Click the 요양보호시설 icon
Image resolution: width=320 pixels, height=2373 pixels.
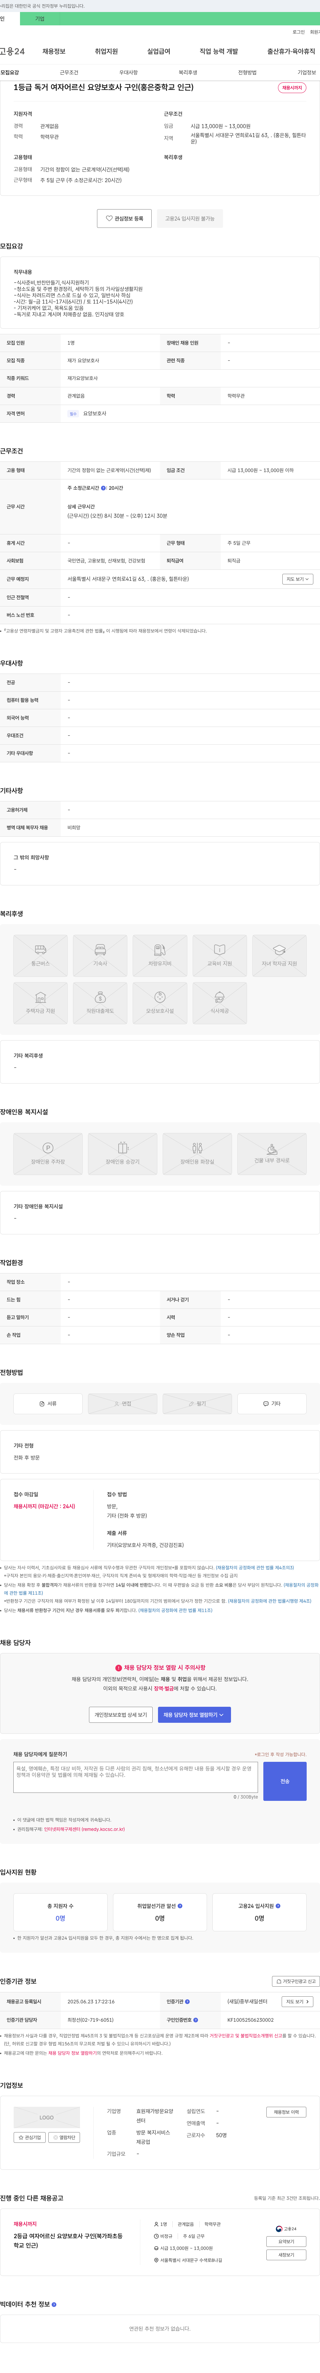click(160, 1003)
